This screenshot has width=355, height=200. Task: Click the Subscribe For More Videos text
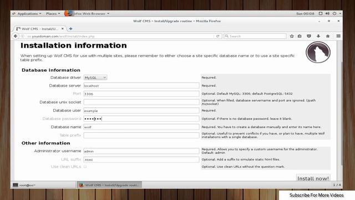click(316, 195)
